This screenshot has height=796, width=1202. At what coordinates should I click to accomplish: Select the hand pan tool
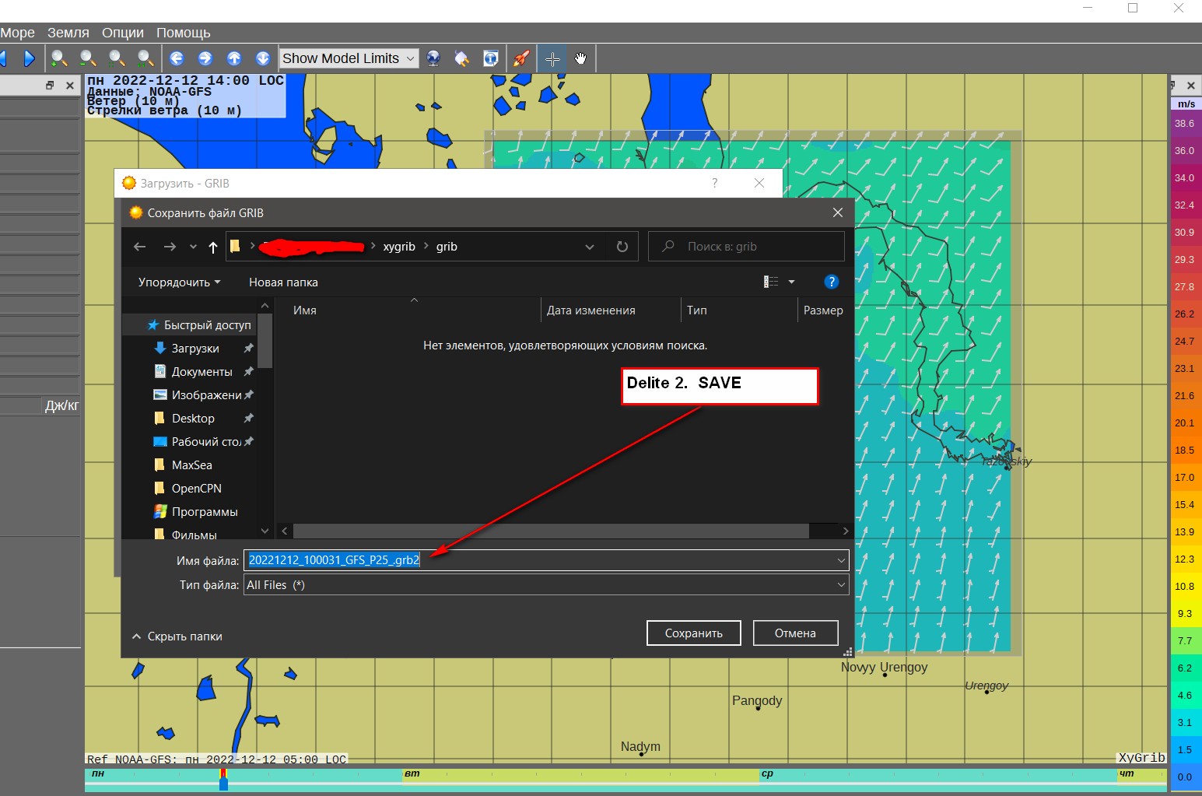580,58
